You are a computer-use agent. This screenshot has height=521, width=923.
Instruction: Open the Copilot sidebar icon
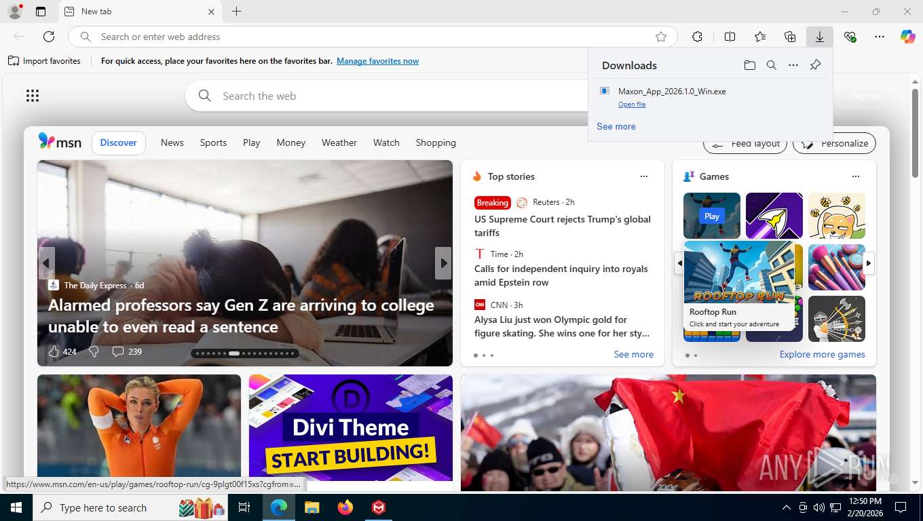(x=908, y=37)
